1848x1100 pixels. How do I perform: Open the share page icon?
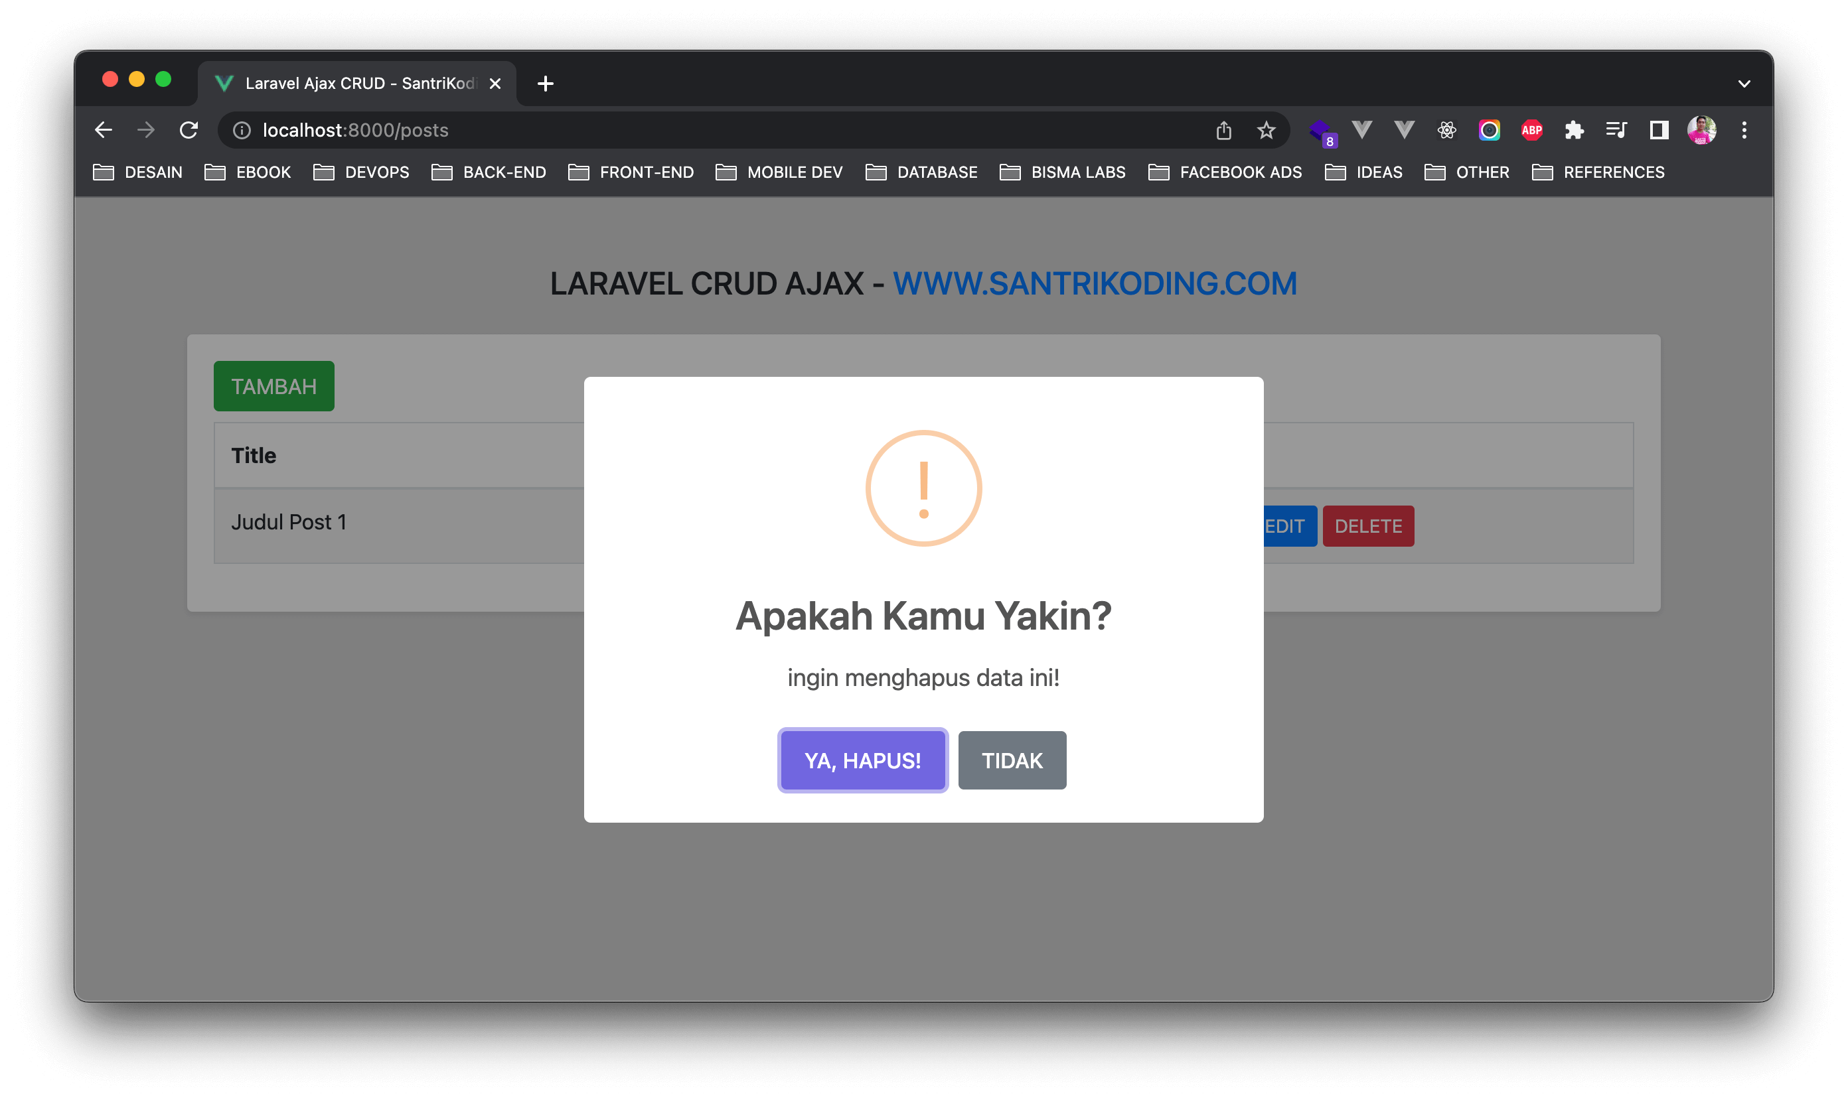[x=1223, y=131]
